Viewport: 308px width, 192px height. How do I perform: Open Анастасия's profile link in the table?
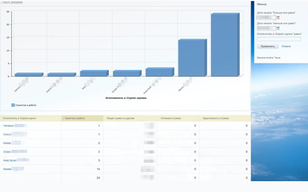(x=16, y=160)
